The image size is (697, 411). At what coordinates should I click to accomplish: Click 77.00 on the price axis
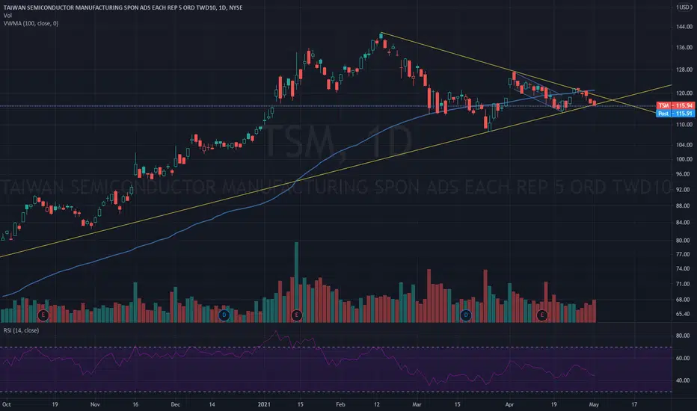pos(684,255)
